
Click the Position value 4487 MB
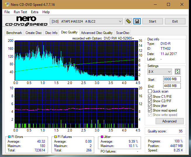point(176,146)
